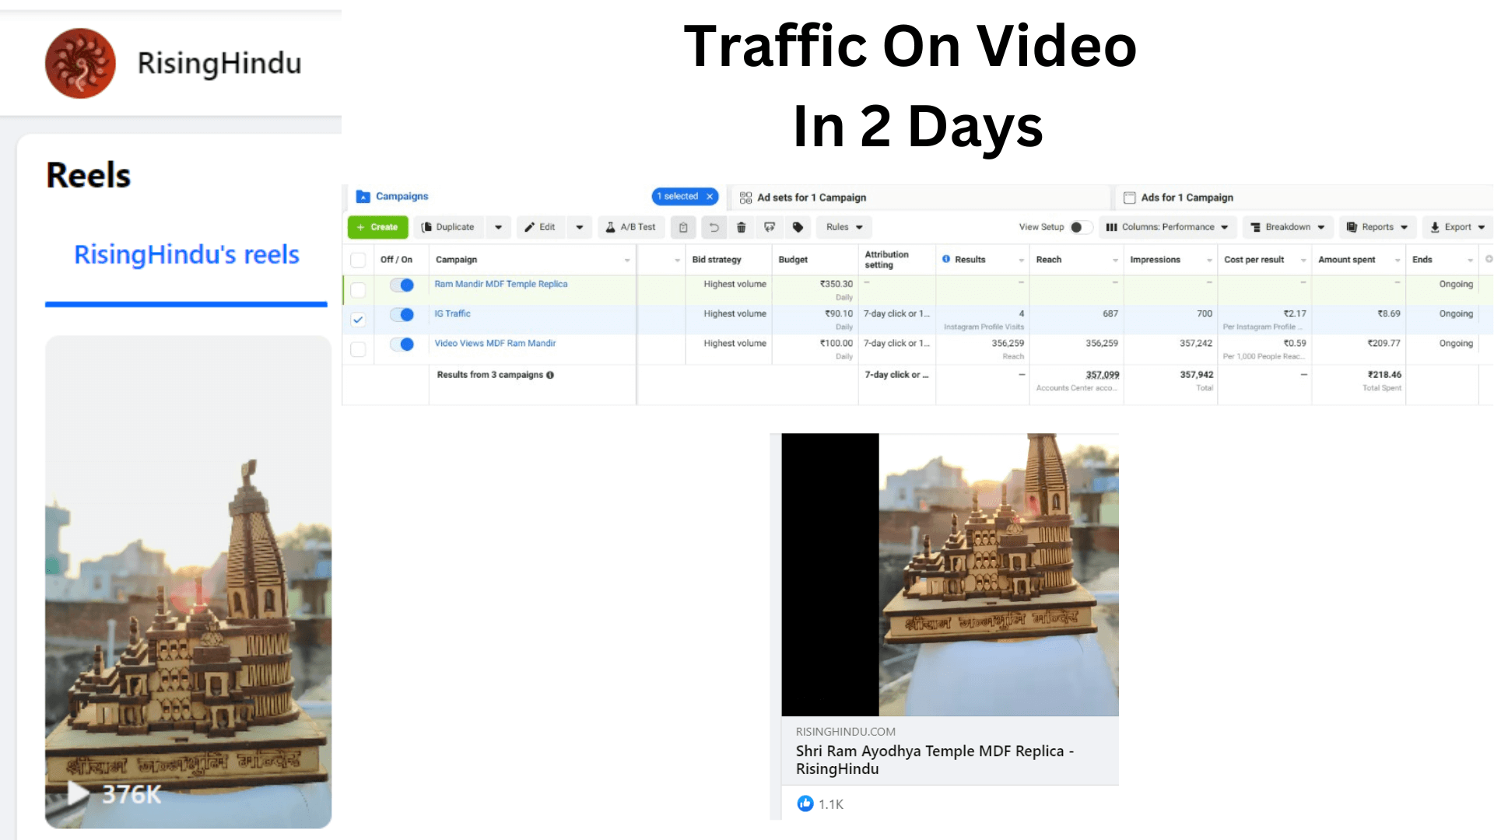Click the green Create button
1494x840 pixels.
(x=377, y=227)
